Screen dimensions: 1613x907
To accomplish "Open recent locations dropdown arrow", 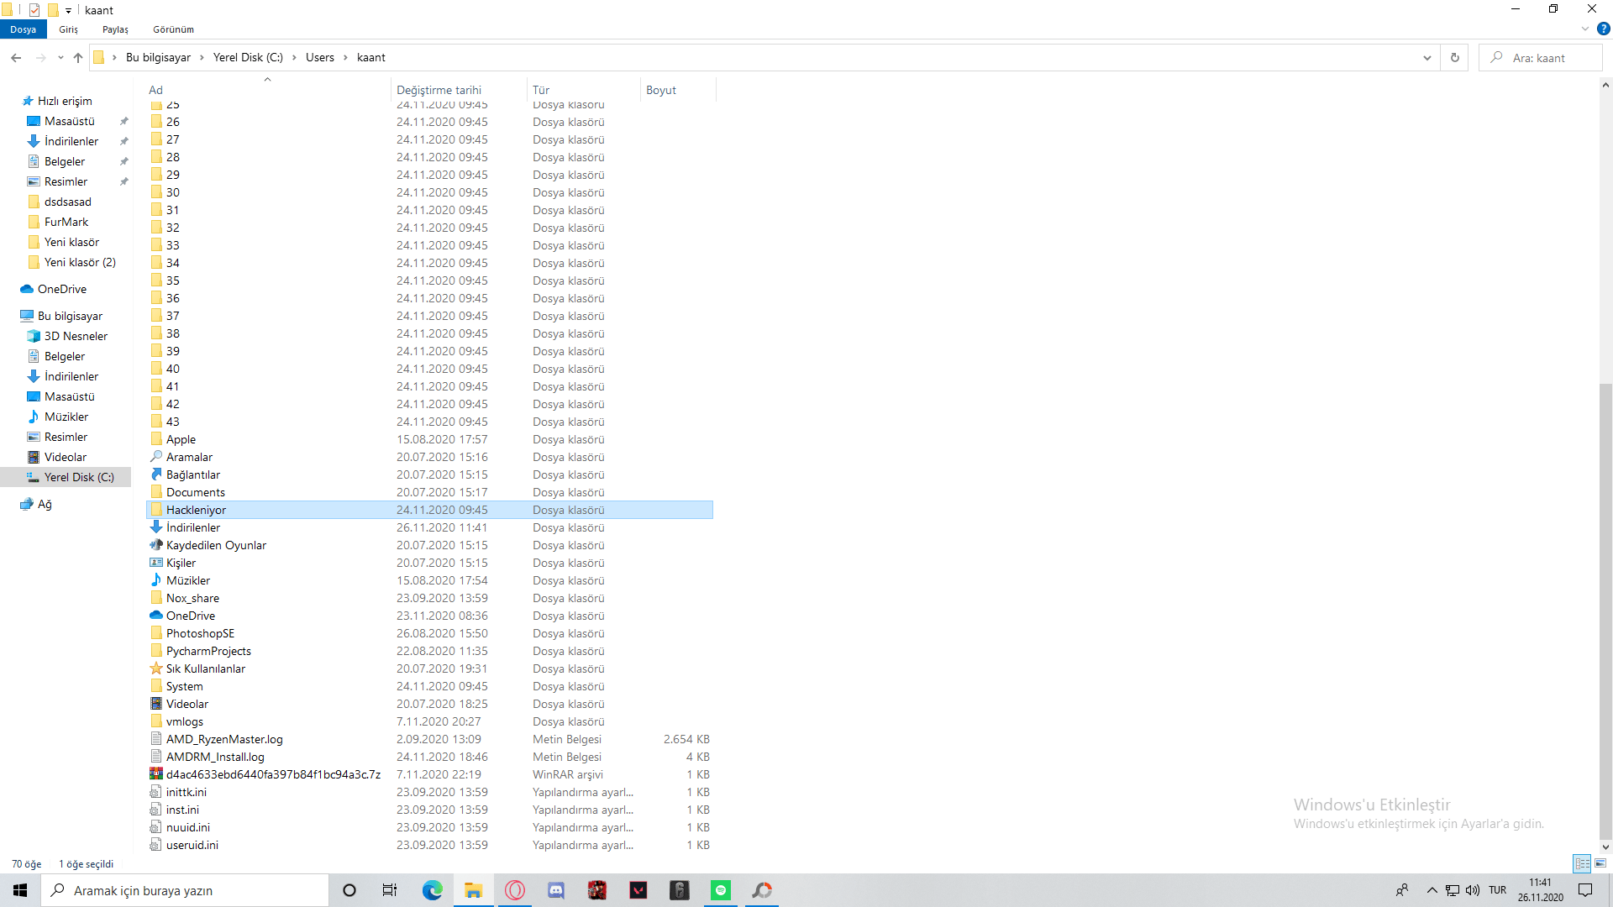I will pyautogui.click(x=60, y=58).
